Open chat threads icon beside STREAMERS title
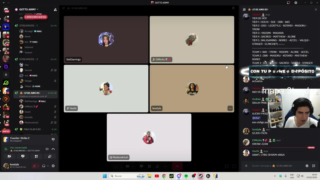 pos(244,9)
